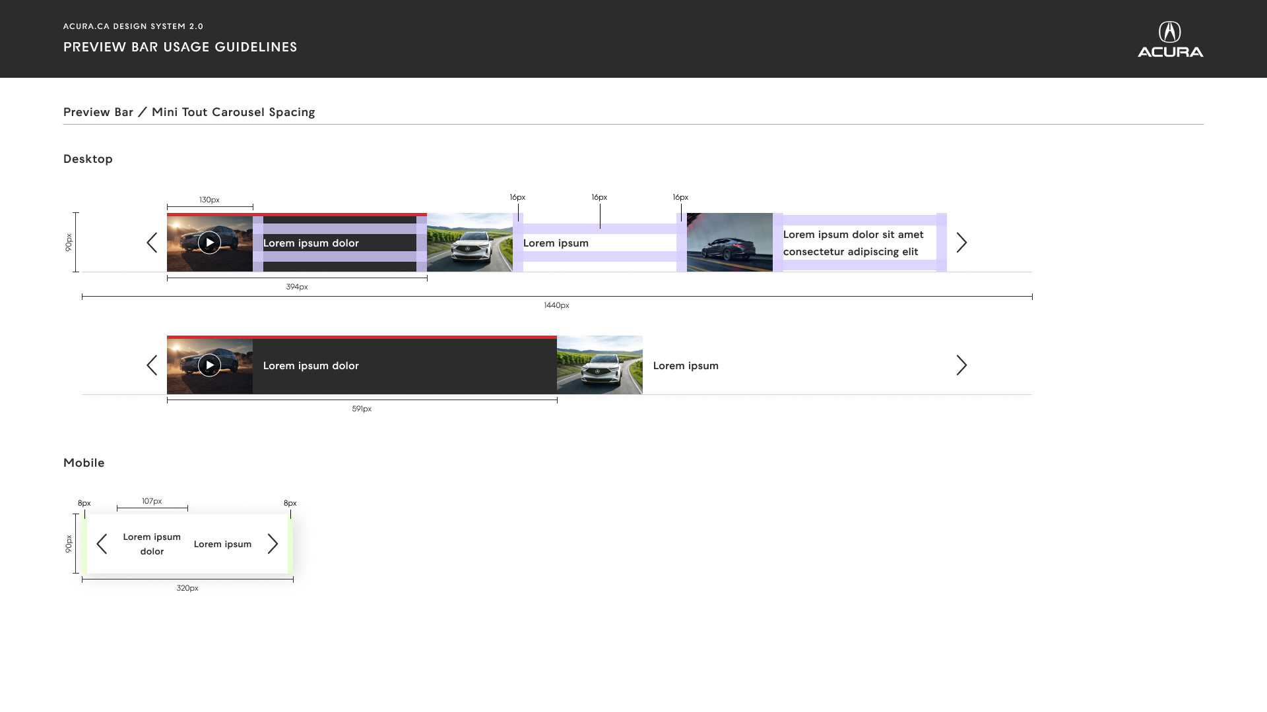The height and width of the screenshot is (712, 1267).
Task: Click left chevron of second desktop carousel
Action: [x=152, y=365]
